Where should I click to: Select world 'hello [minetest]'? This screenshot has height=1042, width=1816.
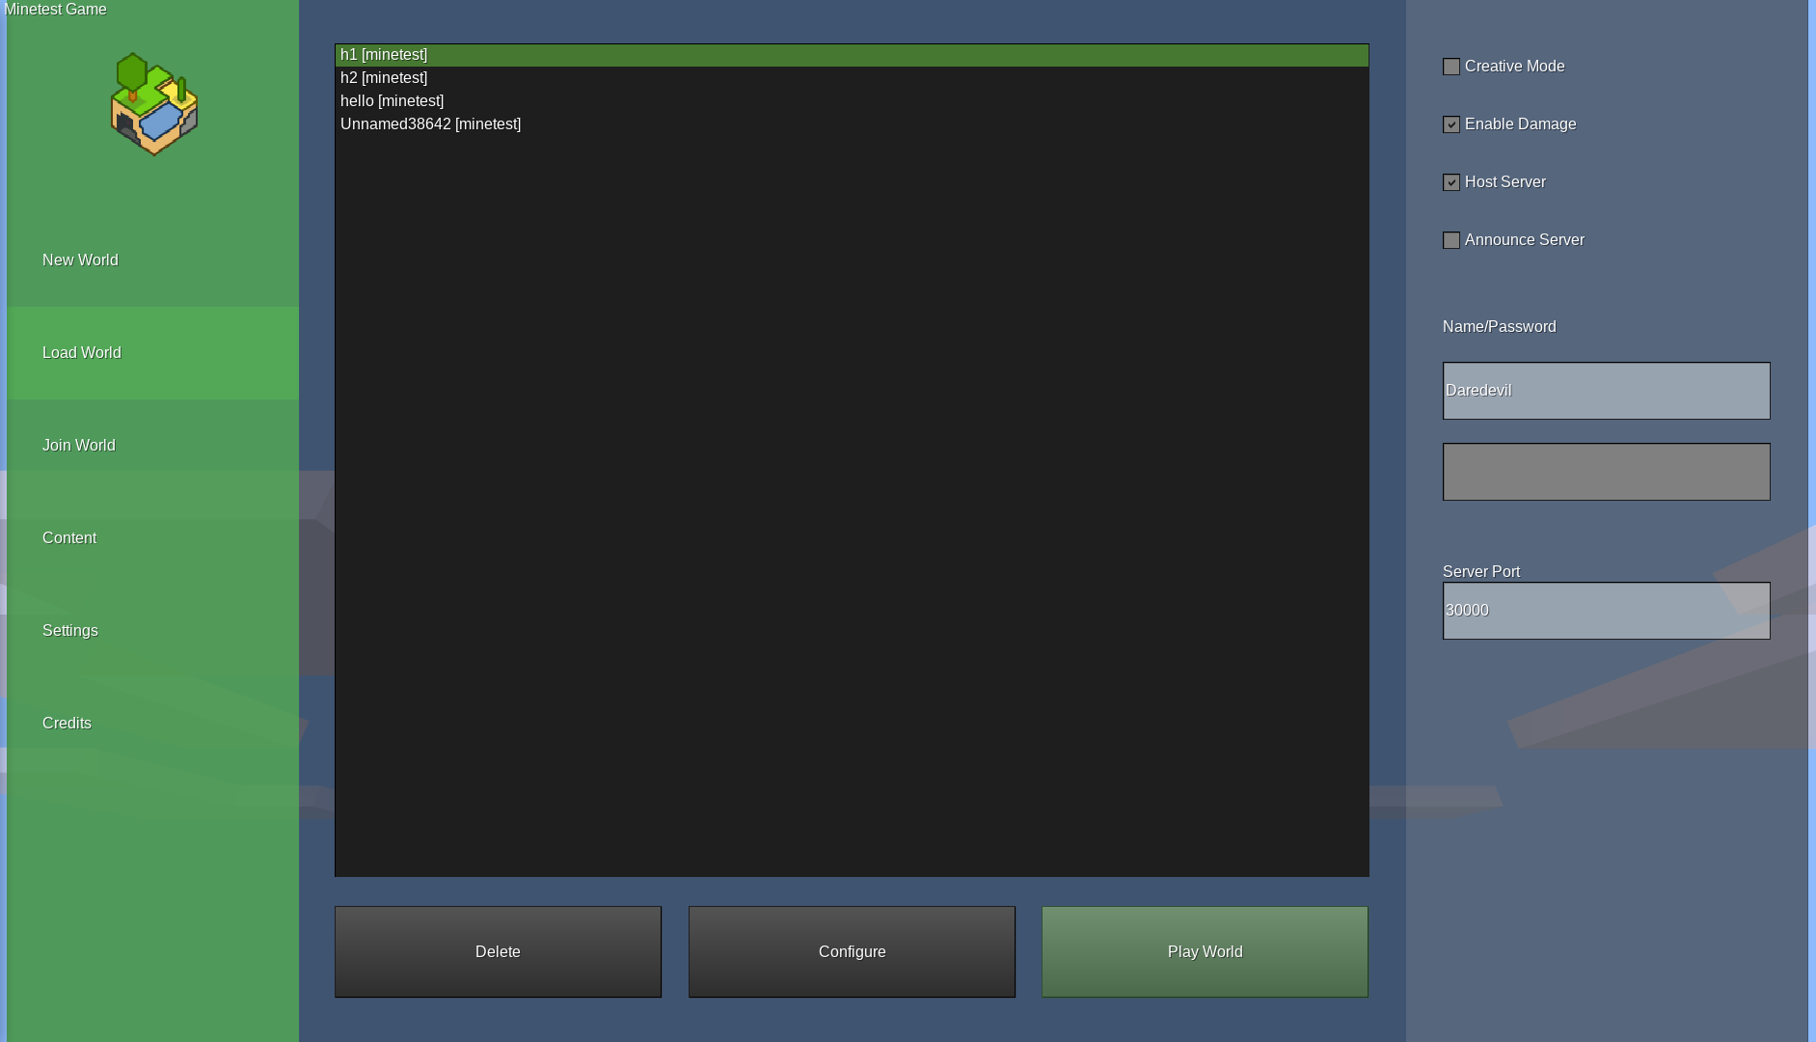pos(852,101)
